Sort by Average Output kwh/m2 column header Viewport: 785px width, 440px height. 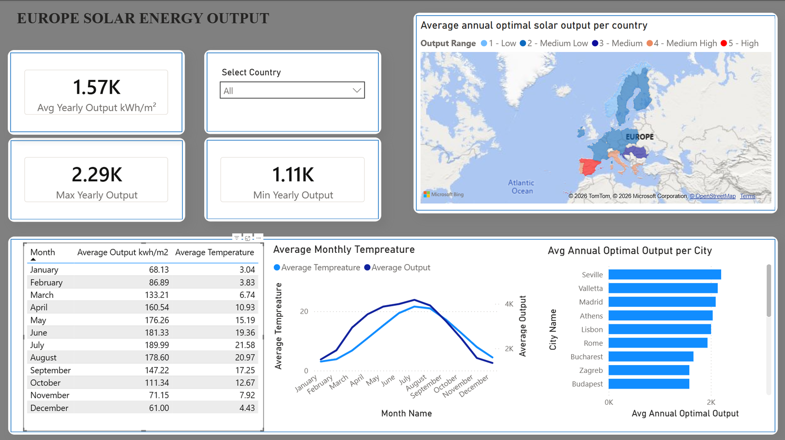pos(123,252)
